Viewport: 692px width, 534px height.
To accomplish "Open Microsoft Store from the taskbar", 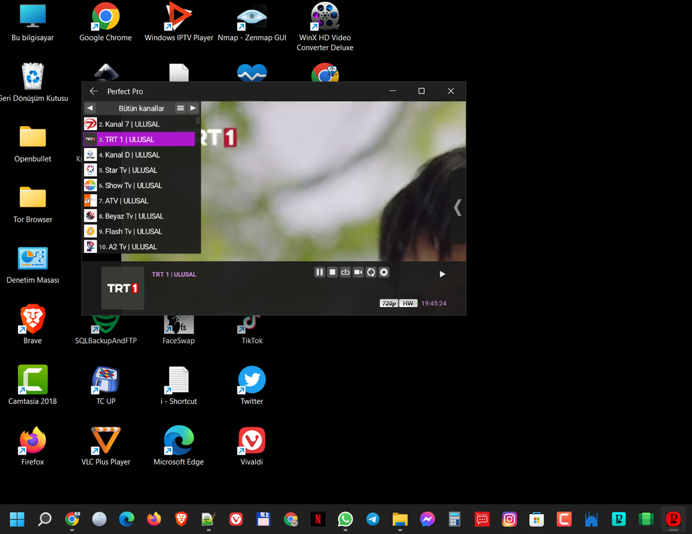I will click(x=536, y=519).
